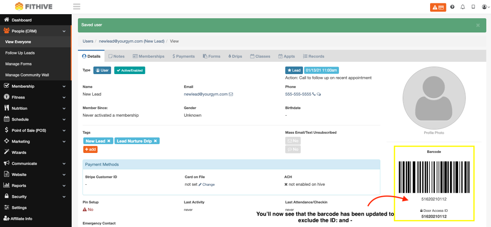The width and height of the screenshot is (491, 227).
Task: Toggle the mass email unsubscribed No button
Action: click(x=293, y=141)
